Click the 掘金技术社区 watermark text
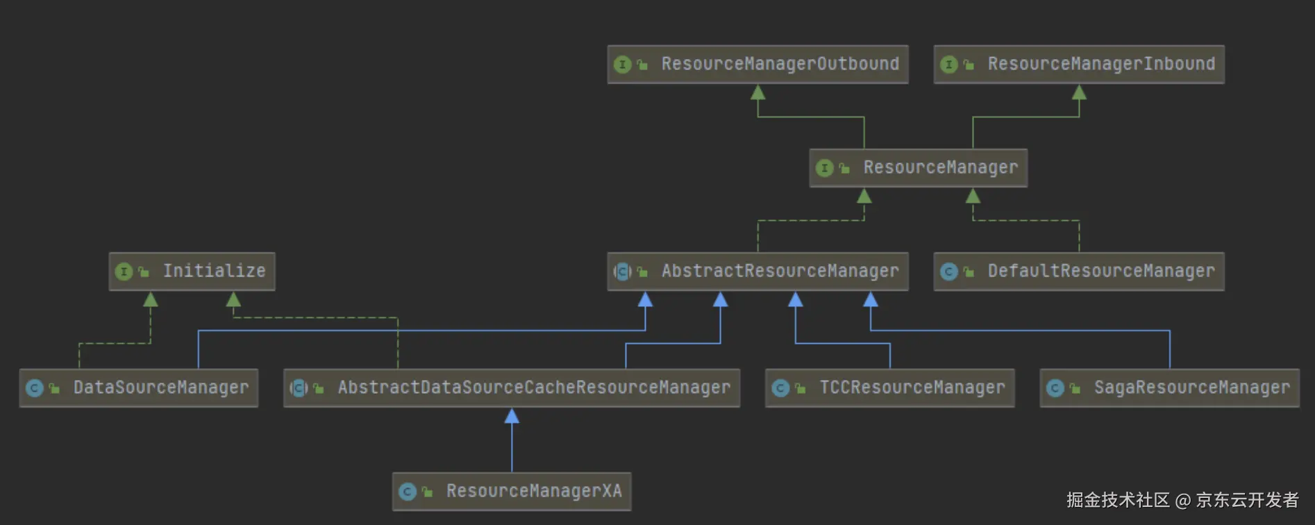This screenshot has width=1315, height=525. pos(1118,500)
